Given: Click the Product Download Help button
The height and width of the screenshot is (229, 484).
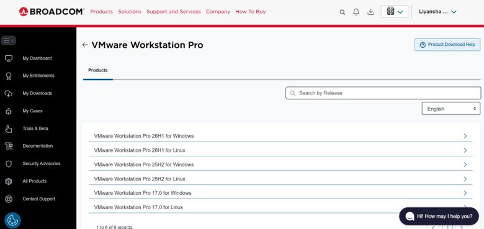Looking at the screenshot, I should point(447,45).
